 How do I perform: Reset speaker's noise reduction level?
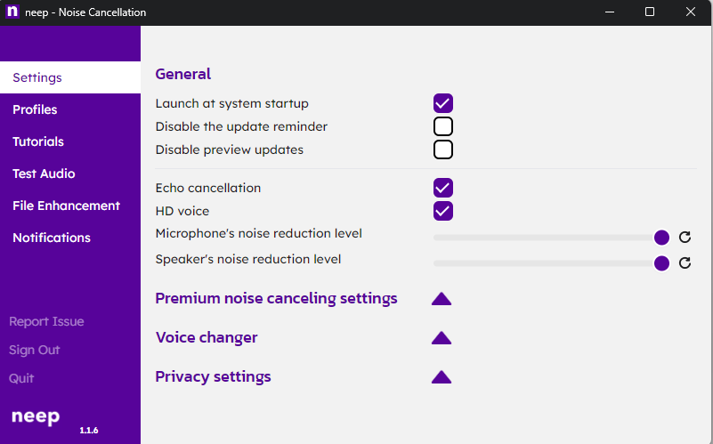[x=685, y=263]
